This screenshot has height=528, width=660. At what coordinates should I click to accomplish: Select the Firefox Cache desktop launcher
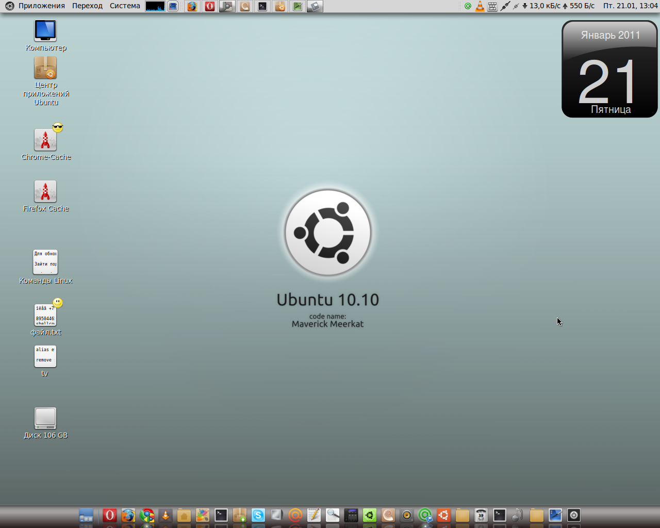click(45, 196)
